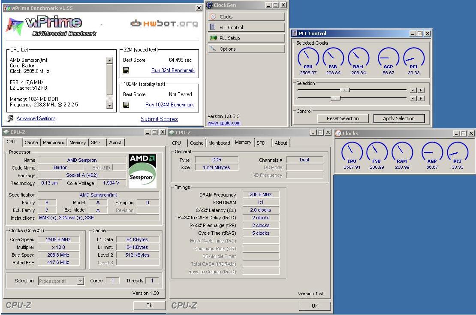
Task: Click upper slider right arrow stepper
Action: [x=421, y=90]
